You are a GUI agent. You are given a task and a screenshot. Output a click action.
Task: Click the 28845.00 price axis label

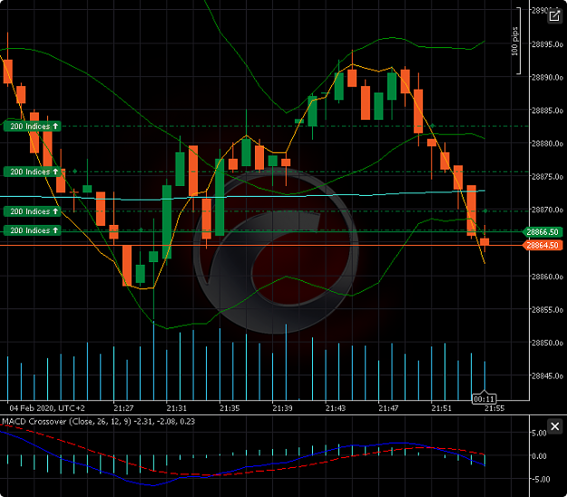click(547, 375)
